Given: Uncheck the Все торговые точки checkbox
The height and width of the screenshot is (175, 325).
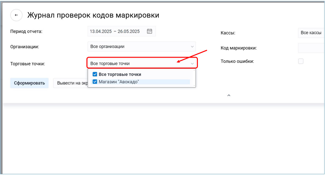Looking at the screenshot, I should pos(95,74).
